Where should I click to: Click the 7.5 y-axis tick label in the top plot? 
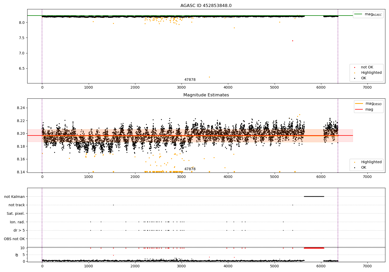[22, 38]
